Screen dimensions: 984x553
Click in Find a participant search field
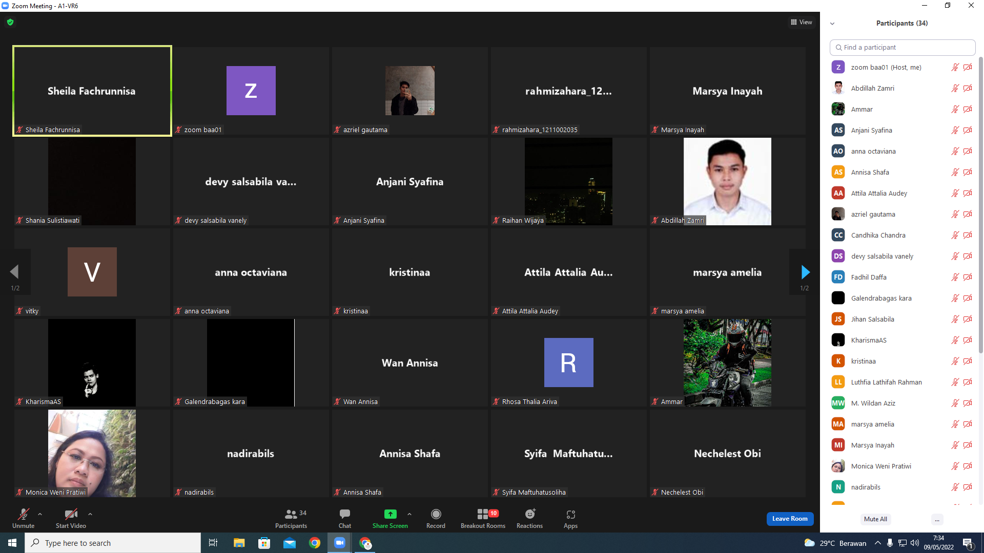click(903, 47)
